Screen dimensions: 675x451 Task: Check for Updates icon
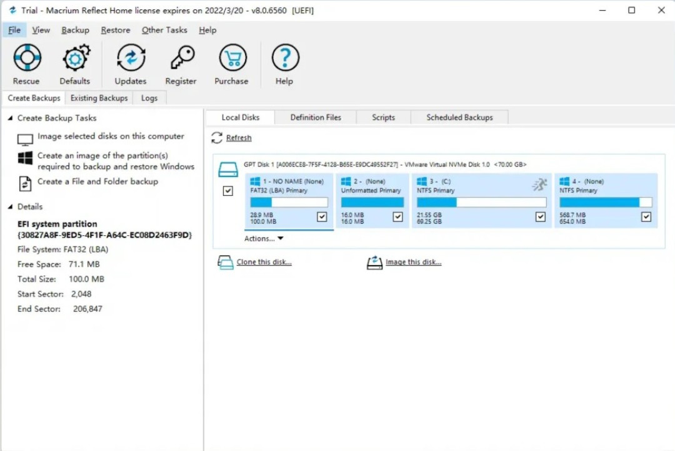131,57
